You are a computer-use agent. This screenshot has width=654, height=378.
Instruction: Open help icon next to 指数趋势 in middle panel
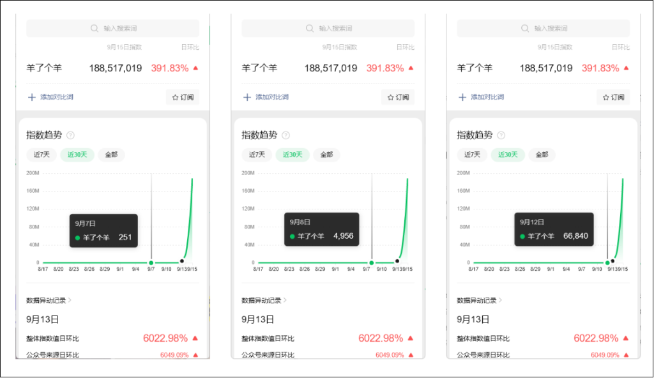point(285,135)
